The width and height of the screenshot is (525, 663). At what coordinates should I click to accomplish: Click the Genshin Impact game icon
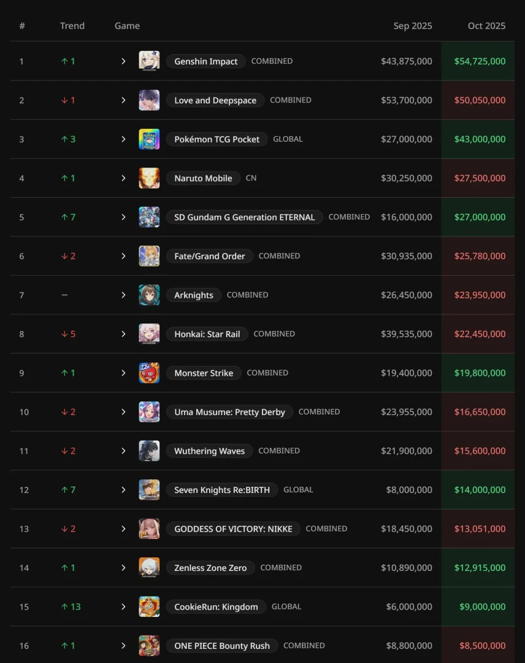149,61
